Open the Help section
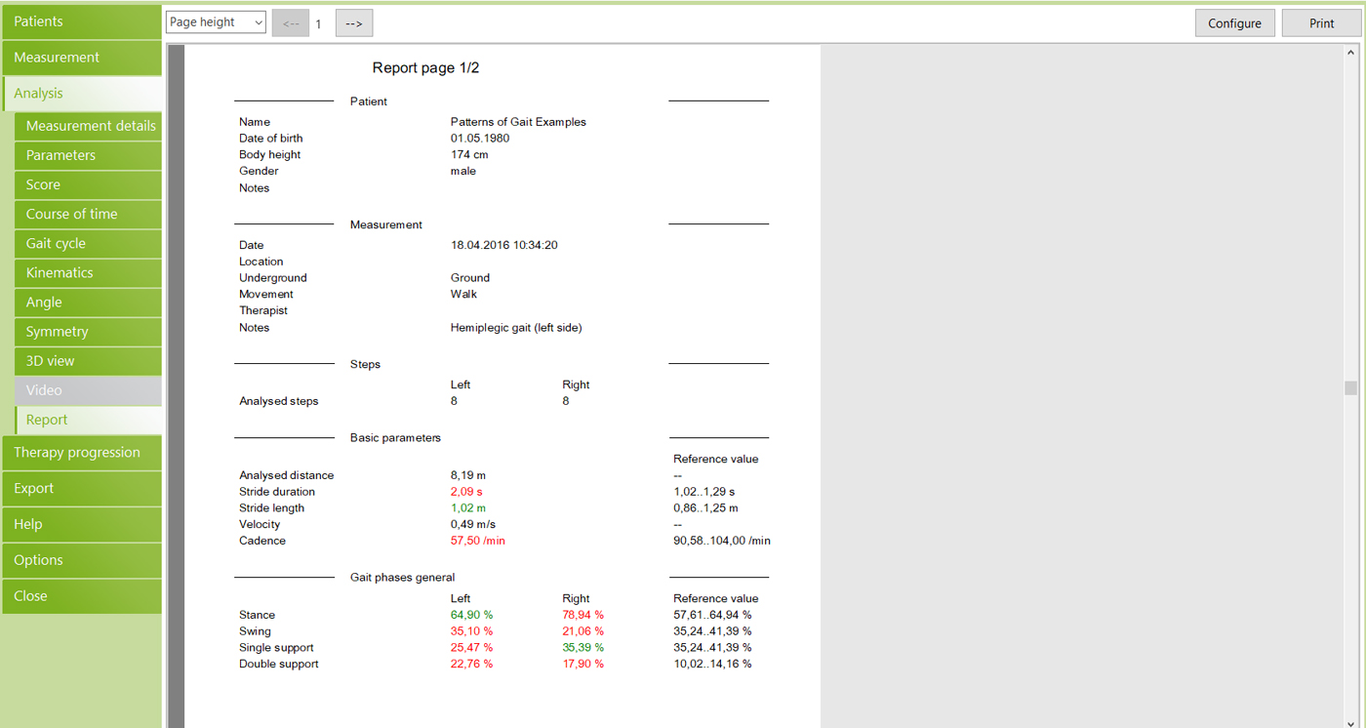The width and height of the screenshot is (1366, 728). [x=82, y=525]
